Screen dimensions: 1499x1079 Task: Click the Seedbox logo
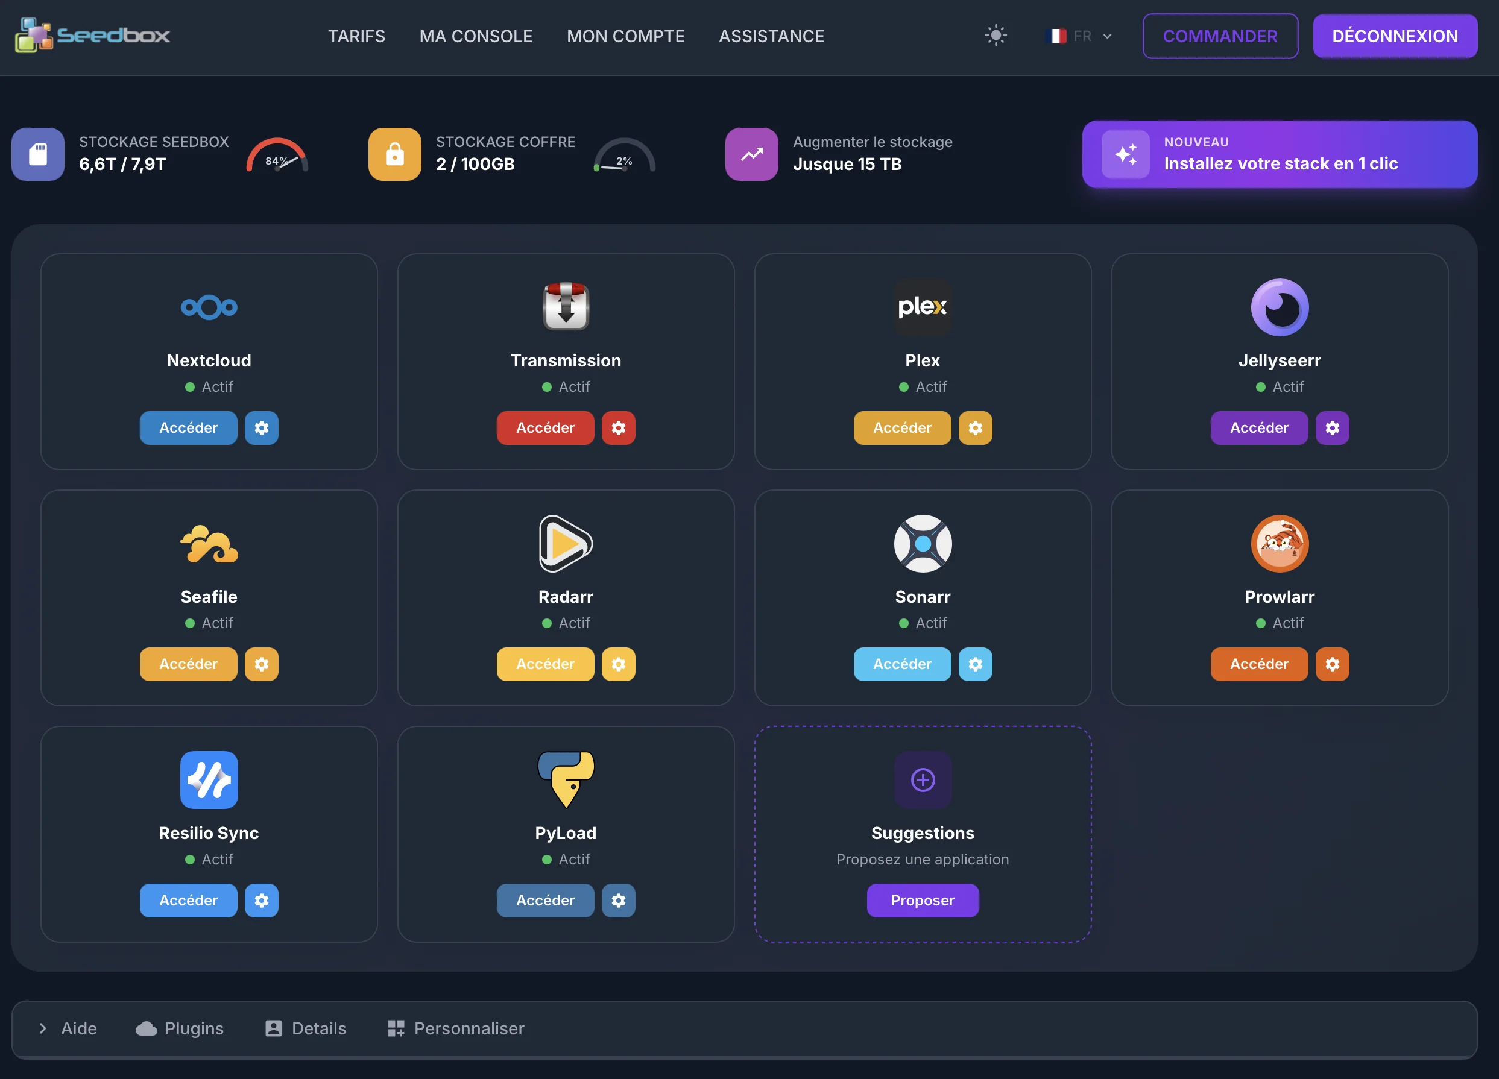pos(92,35)
